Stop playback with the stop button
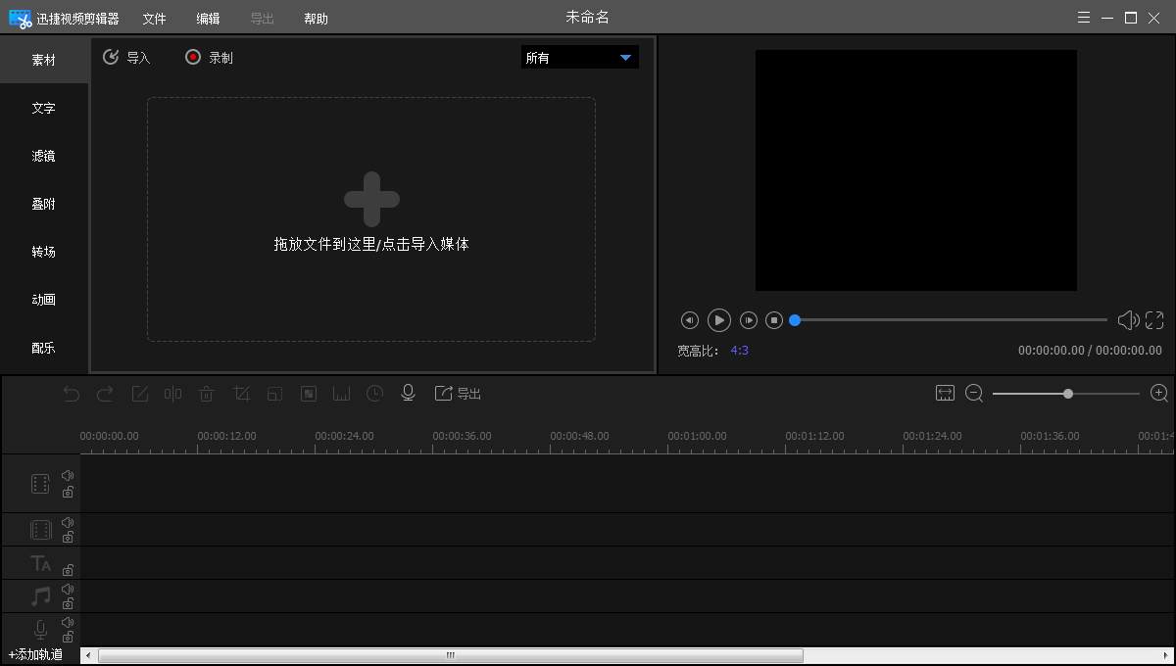 coord(774,320)
